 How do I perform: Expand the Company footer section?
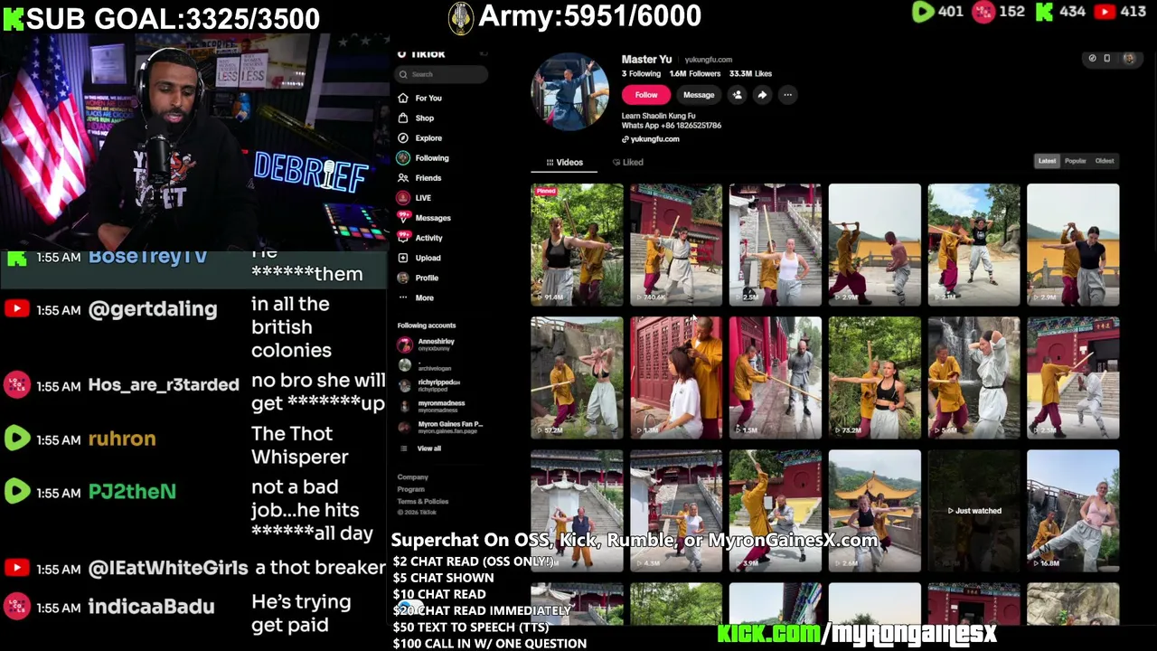pos(412,477)
